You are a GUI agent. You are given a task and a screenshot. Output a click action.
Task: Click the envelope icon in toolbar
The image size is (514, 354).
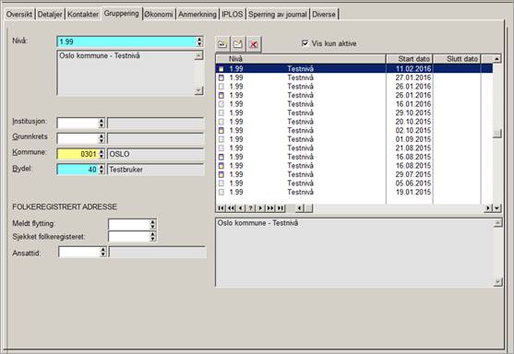coord(238,44)
